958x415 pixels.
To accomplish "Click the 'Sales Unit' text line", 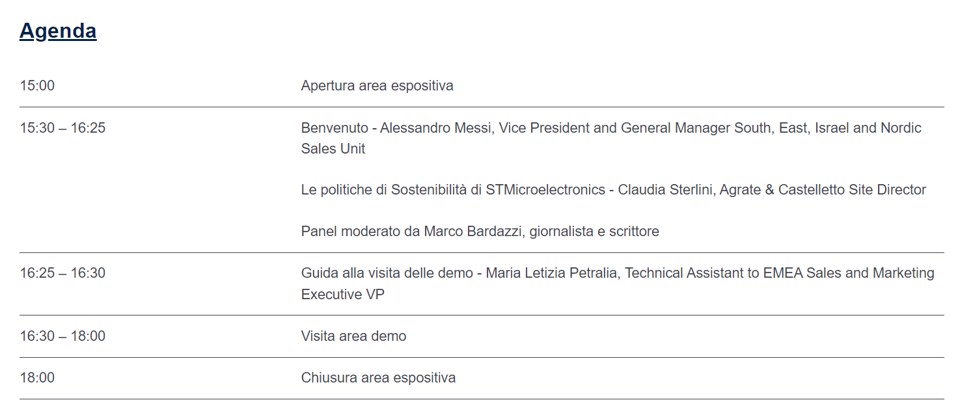I will (333, 148).
